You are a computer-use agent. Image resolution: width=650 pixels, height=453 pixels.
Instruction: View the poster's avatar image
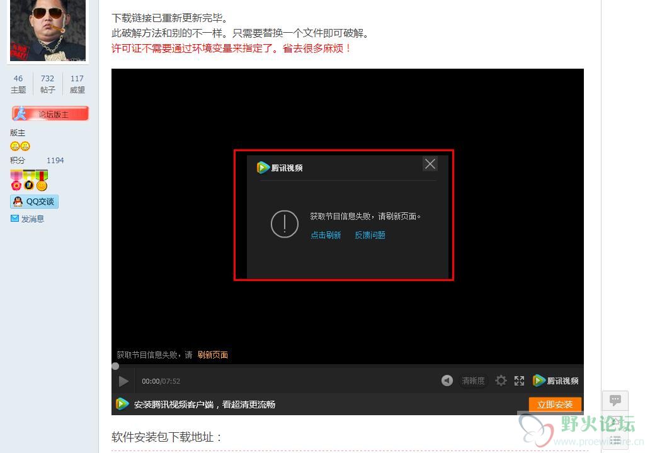48,30
